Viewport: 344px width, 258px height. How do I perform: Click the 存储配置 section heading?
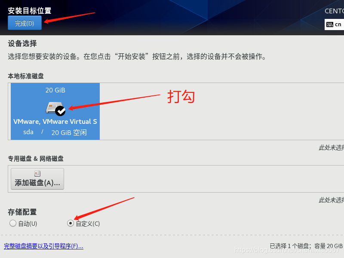coord(22,212)
